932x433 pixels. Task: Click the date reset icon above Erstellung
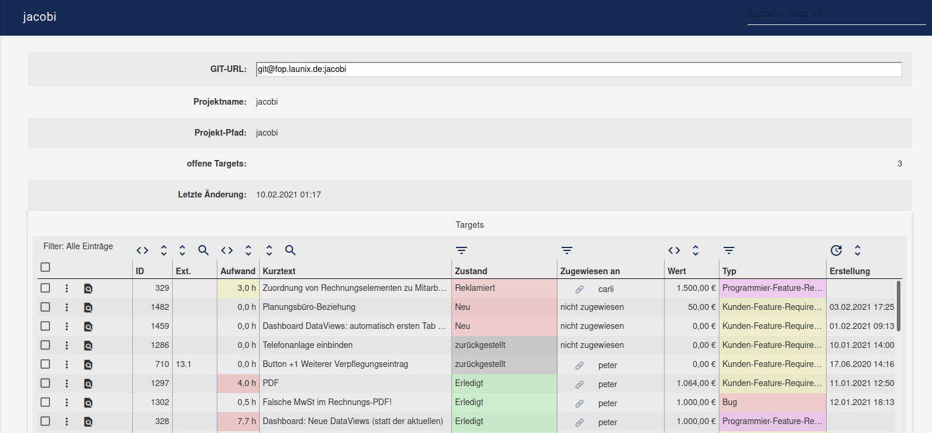point(836,250)
